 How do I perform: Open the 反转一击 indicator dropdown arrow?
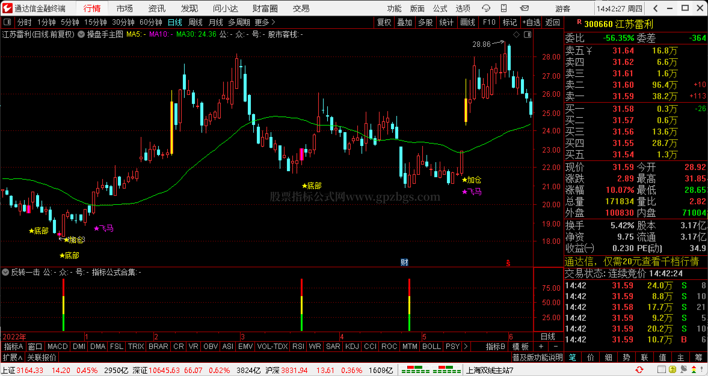5,272
